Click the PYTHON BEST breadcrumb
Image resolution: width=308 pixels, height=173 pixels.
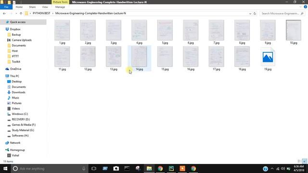coord(41,13)
